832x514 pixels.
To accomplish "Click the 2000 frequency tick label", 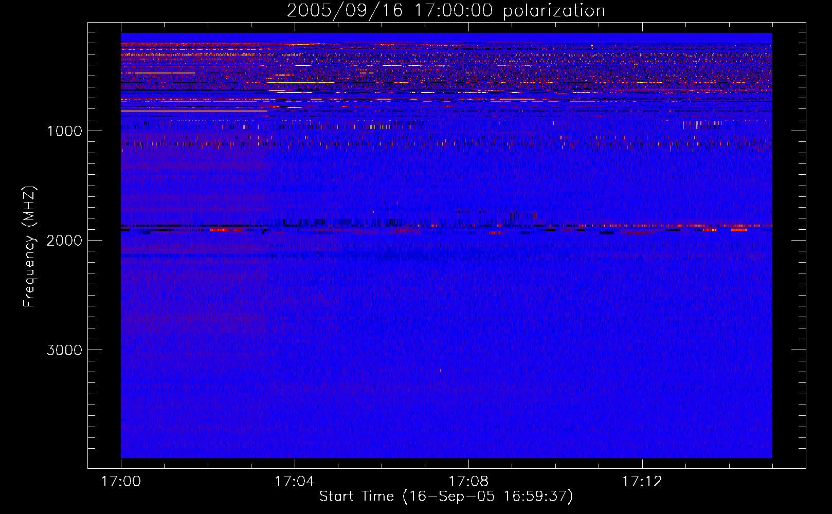I will tap(65, 241).
